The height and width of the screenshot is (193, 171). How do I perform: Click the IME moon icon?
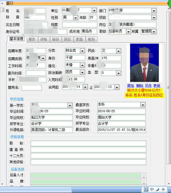157,189
